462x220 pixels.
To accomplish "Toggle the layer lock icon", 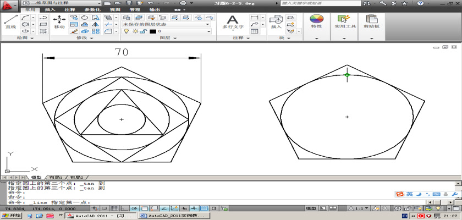I will pyautogui.click(x=144, y=31).
